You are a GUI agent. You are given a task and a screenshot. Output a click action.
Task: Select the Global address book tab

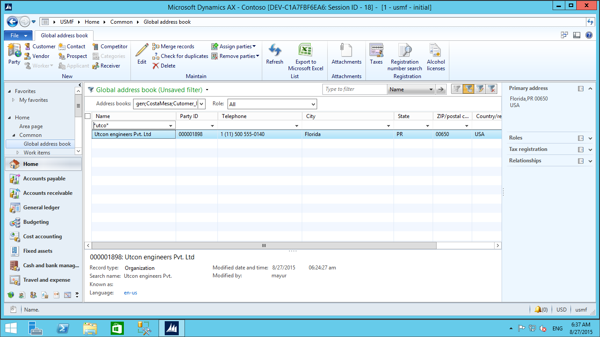[x=65, y=36]
